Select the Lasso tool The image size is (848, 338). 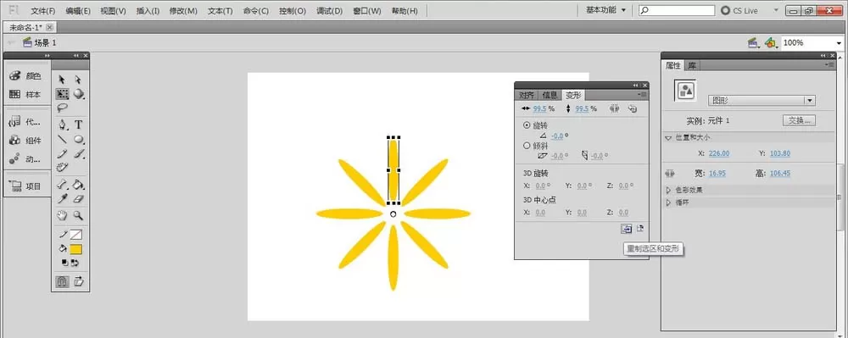click(62, 108)
